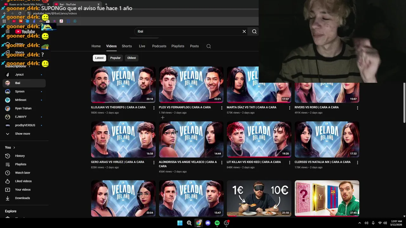Open the Subscriptions section header
The image size is (406, 228).
click(17, 66)
